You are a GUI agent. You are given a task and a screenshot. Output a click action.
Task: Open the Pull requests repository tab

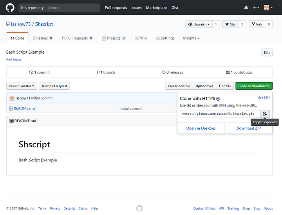pos(77,38)
